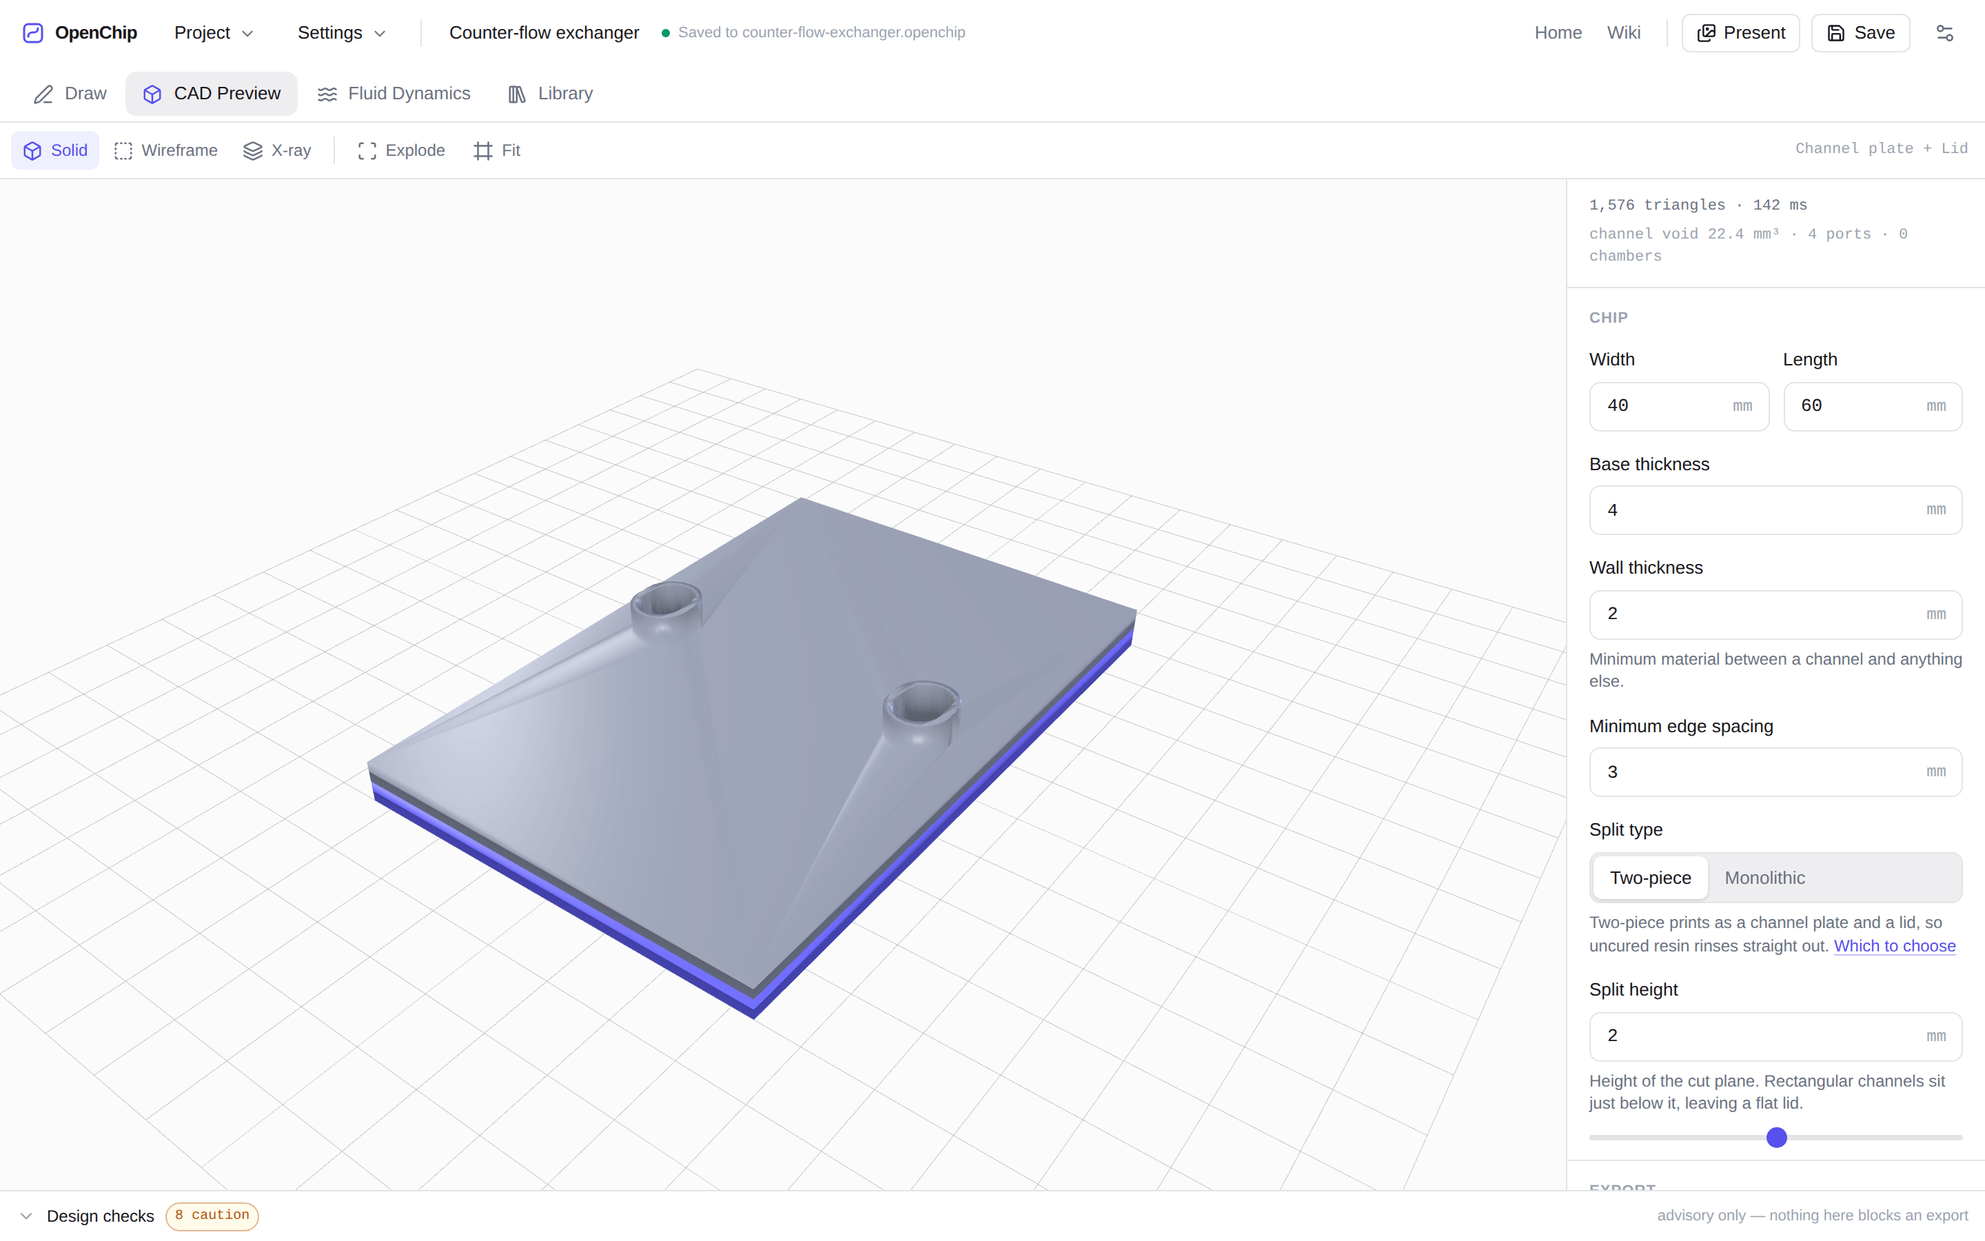Click 'Saved to counter-flow-exchanger.openchip' status
Image resolution: width=1985 pixels, height=1241 pixels.
click(x=821, y=33)
